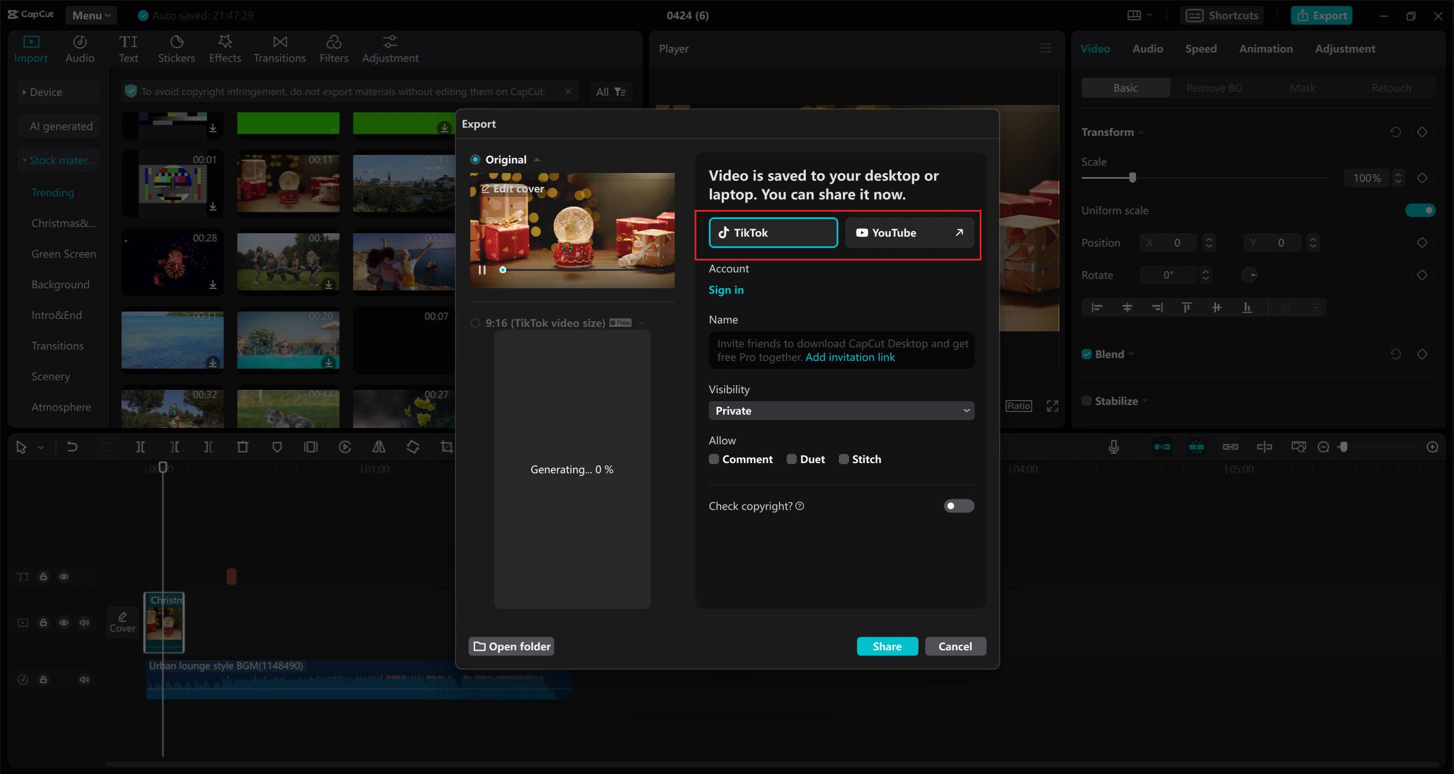The image size is (1454, 774).
Task: Click the microphone record voiceover icon
Action: coord(1114,447)
